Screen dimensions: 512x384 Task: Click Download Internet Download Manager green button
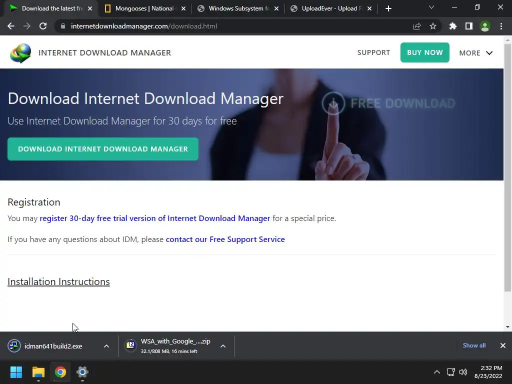coord(103,149)
